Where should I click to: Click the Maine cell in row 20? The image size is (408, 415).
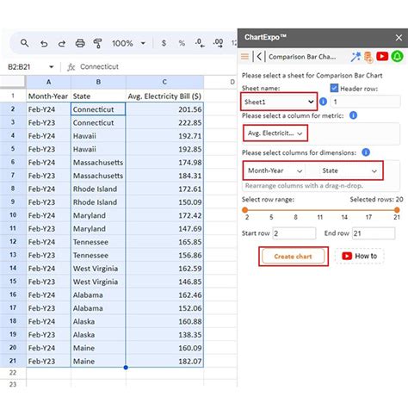(98, 348)
